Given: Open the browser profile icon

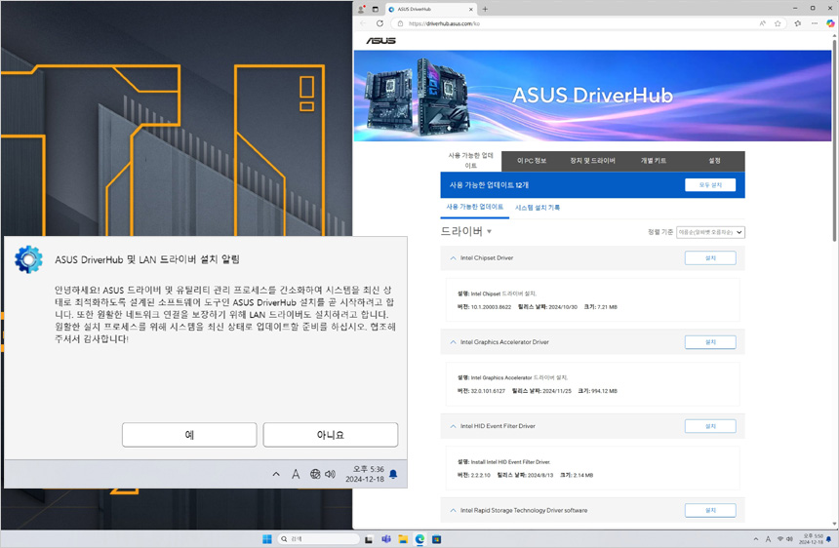Looking at the screenshot, I should point(359,9).
